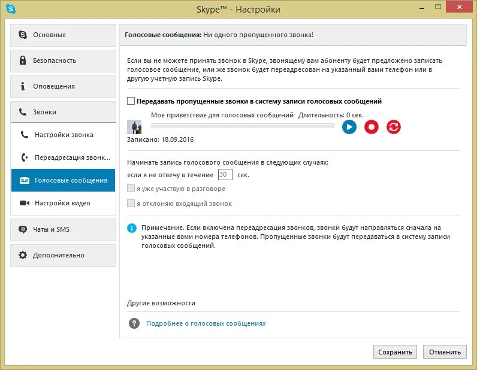This screenshot has width=477, height=370.
Task: Click the phone icon beside Настройки звонка
Action: coord(25,134)
